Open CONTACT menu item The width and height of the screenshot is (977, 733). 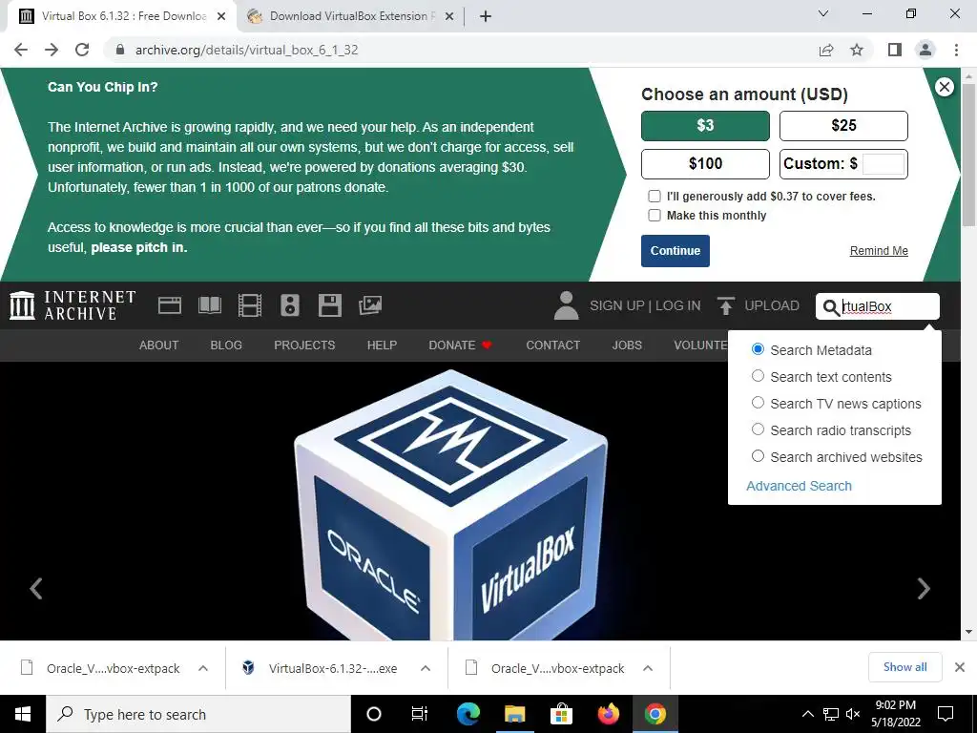[552, 346]
